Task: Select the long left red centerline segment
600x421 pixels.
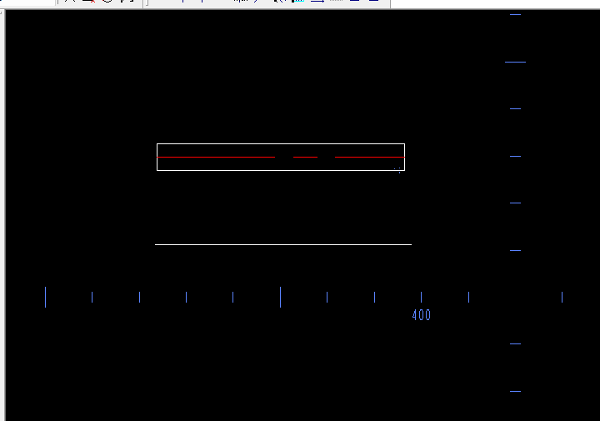Action: tap(215, 157)
